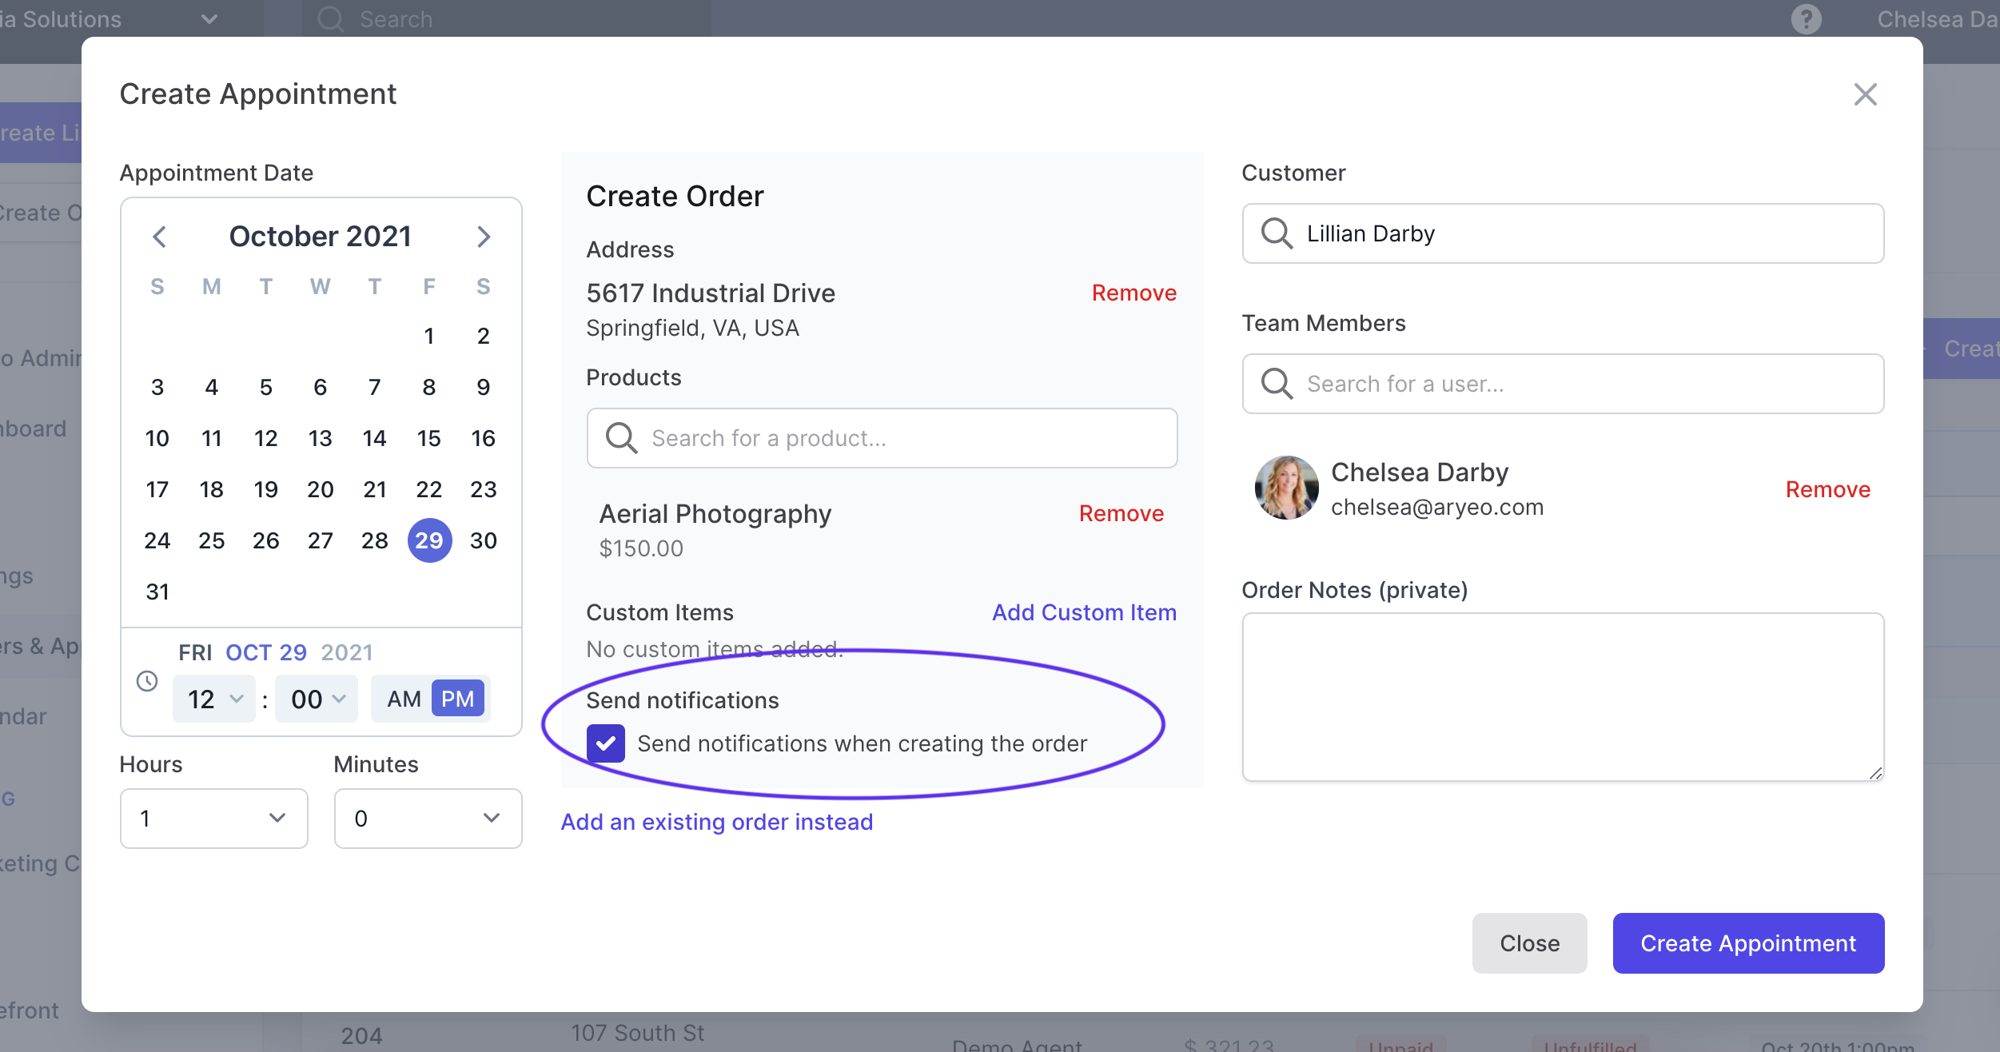This screenshot has height=1052, width=2000.
Task: Click Add an existing order instead link
Action: (717, 822)
